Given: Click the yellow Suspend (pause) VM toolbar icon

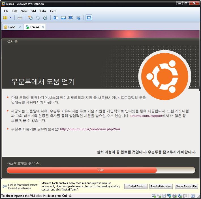Looking at the screenshot, I should click(5, 18).
